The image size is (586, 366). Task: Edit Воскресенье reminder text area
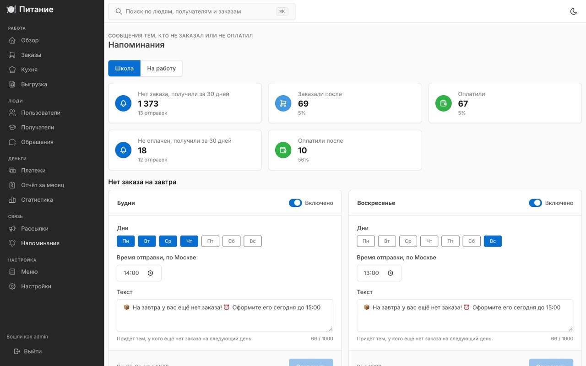pos(465,315)
